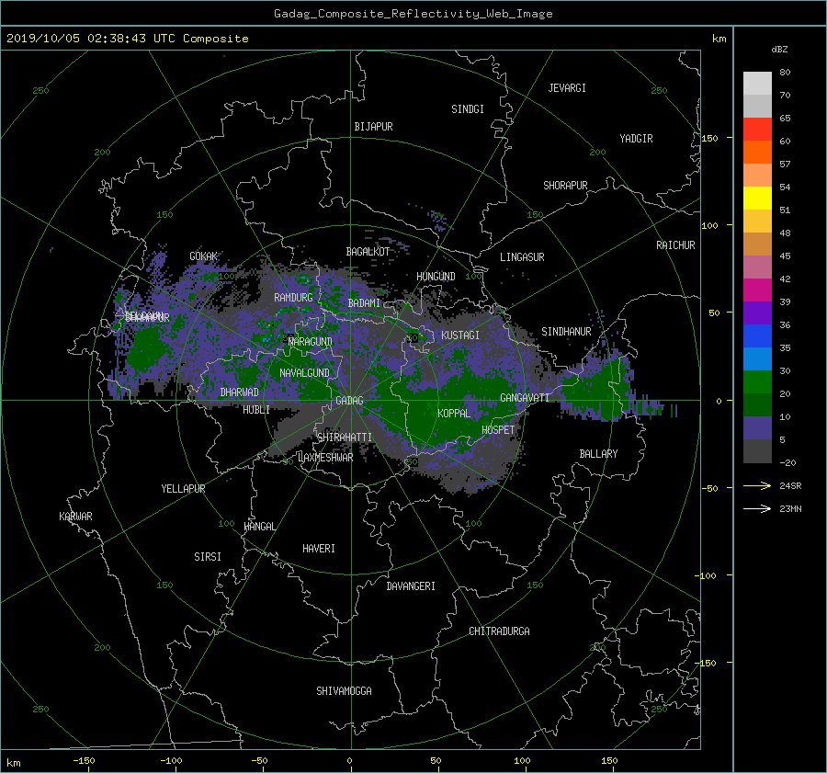Viewport: 827px width, 773px height.
Task: Click the GANGAVATI city label
Action: 525,398
